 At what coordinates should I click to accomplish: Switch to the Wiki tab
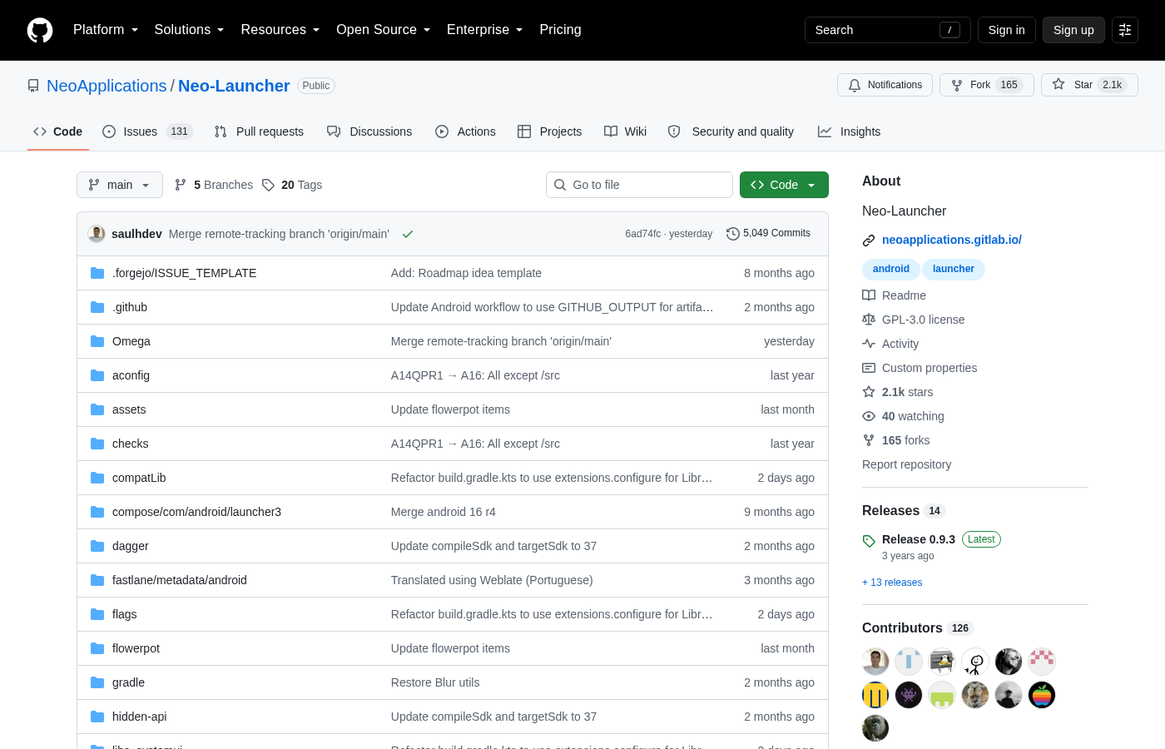[625, 131]
